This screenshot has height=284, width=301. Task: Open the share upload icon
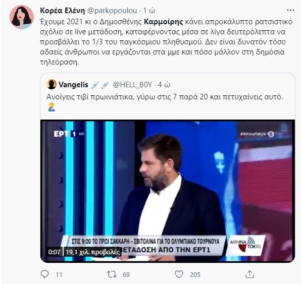point(250,274)
